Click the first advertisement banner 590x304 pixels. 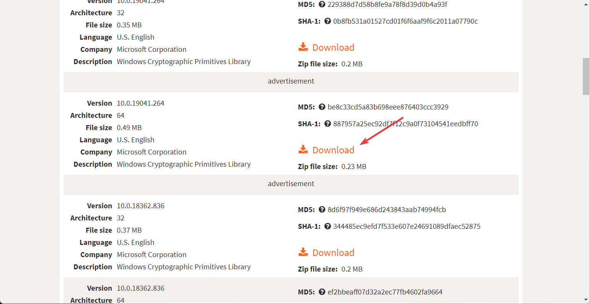pos(291,81)
